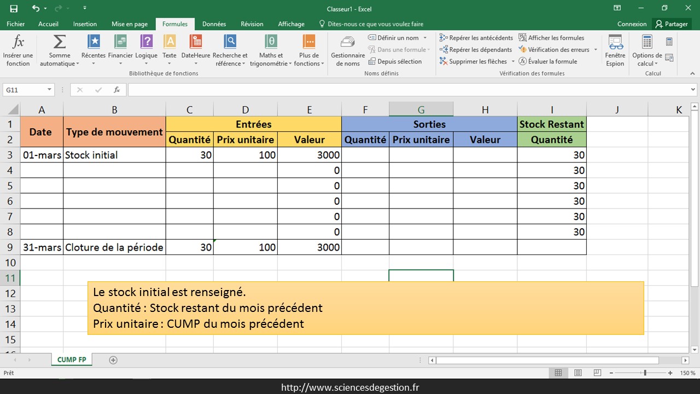Screen dimensions: 700x394
Task: Open the Gestionnaire de noms
Action: tap(347, 50)
